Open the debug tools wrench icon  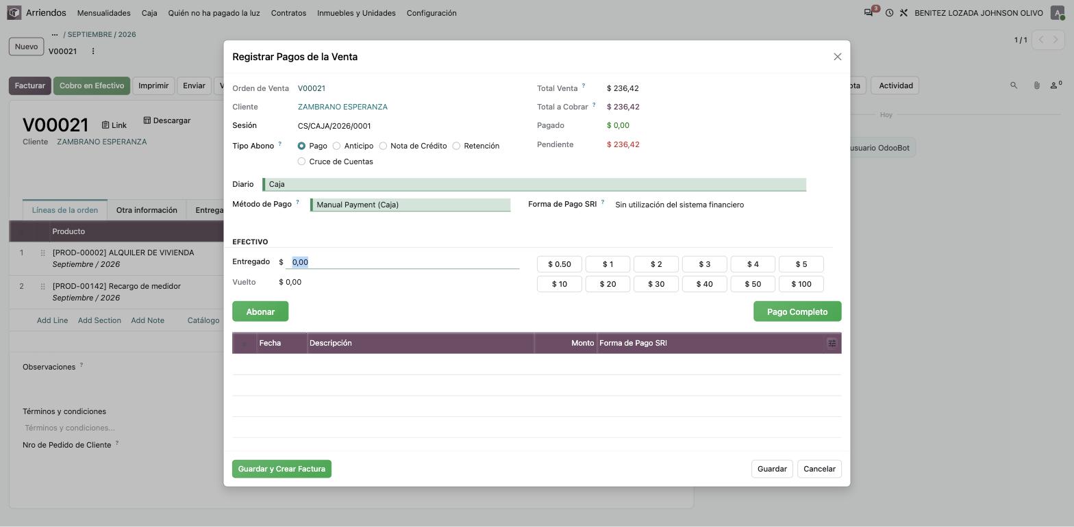903,13
